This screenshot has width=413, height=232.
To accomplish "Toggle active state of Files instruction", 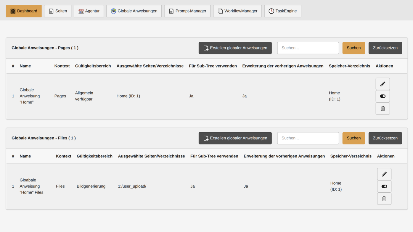I will click(384, 186).
